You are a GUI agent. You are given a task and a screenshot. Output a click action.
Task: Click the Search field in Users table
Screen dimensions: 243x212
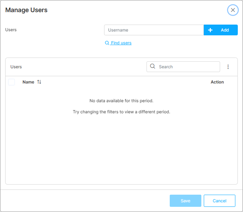click(x=183, y=67)
